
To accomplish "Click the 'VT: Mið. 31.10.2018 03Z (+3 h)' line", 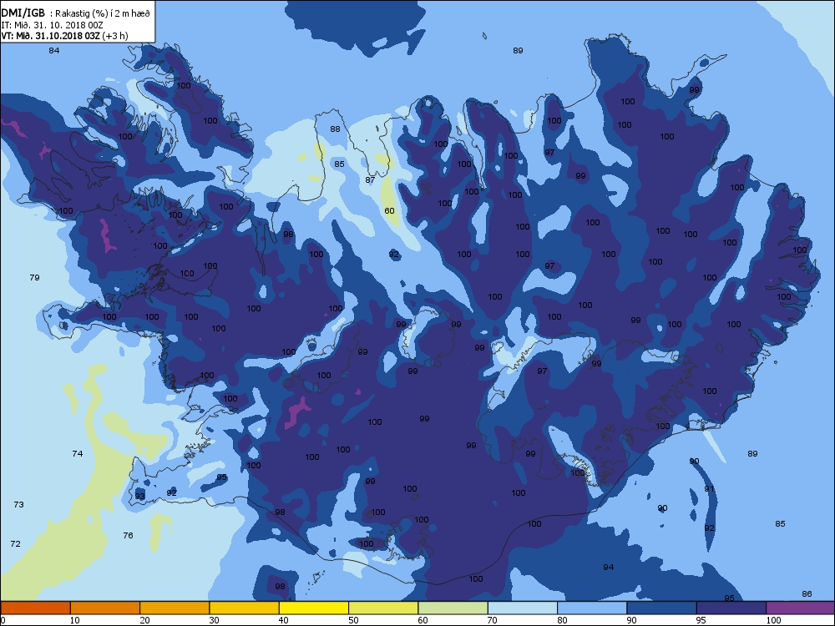I will tap(64, 36).
